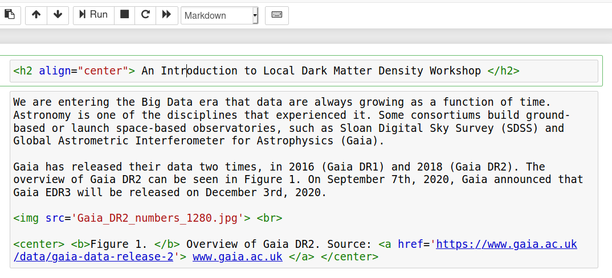Screen dimensions: 612x278
Task: Click the "center" attribute value text
Action: point(103,71)
